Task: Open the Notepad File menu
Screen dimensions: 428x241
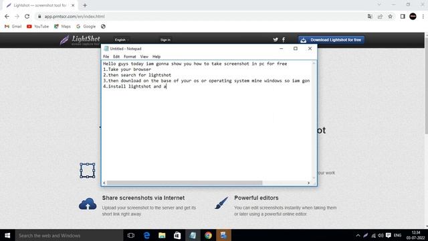Action: (x=106, y=56)
